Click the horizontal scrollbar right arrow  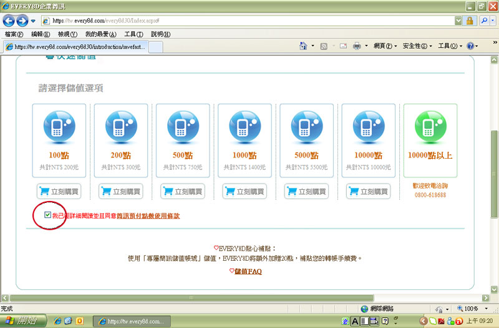486,298
